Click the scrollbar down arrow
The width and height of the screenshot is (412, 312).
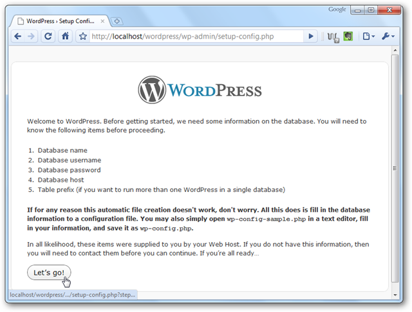[x=395, y=295]
